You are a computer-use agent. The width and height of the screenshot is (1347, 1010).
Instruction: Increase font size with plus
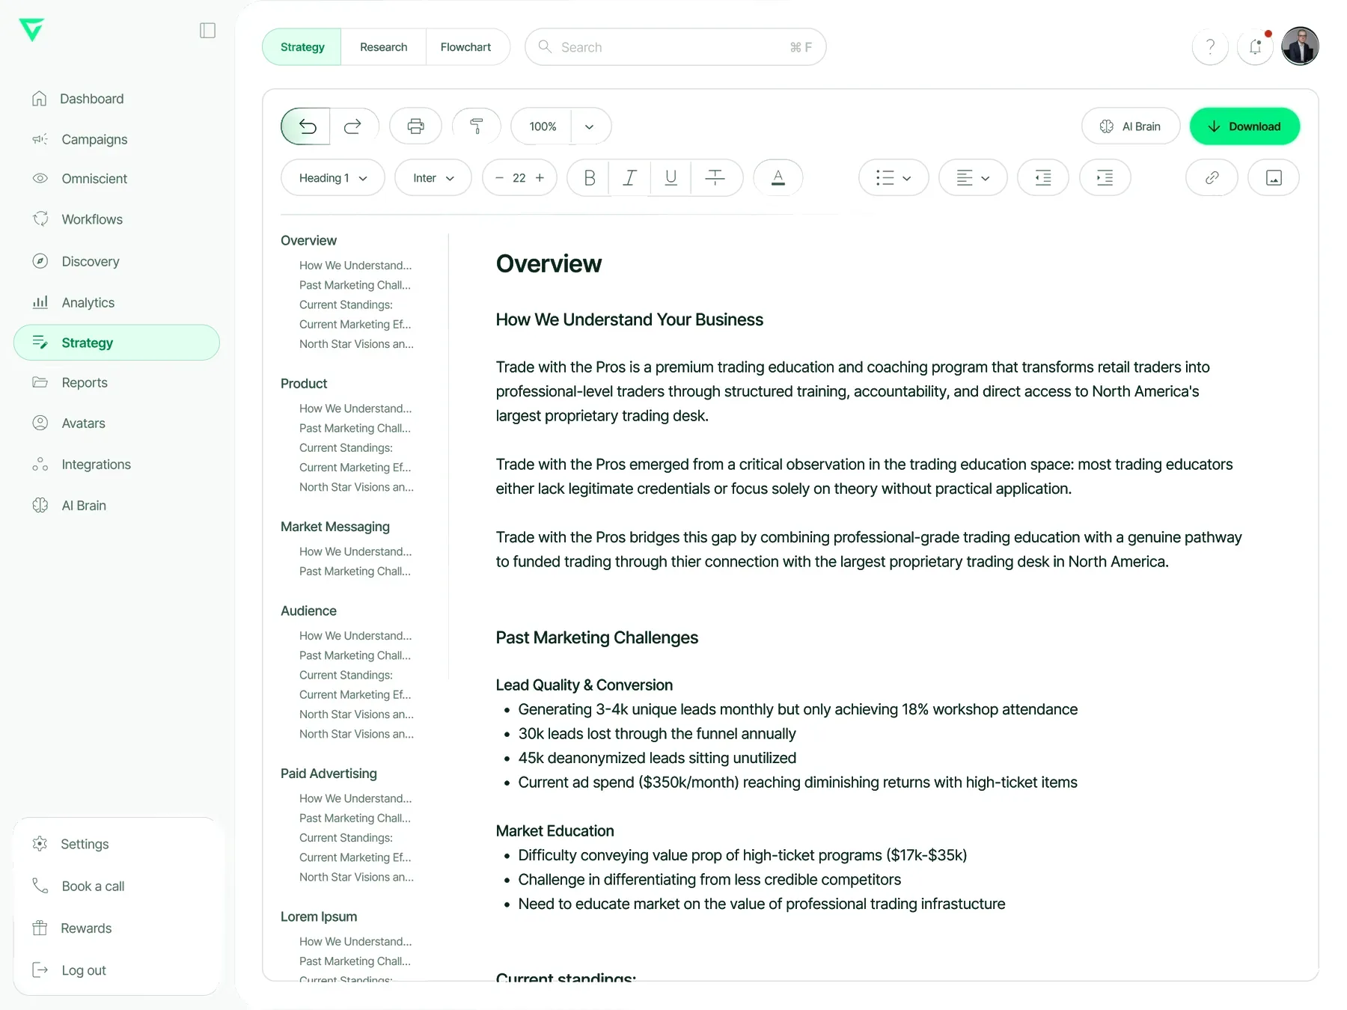540,178
